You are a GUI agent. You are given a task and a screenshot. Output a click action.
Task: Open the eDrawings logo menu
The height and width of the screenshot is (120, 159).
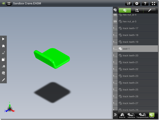(3, 3)
